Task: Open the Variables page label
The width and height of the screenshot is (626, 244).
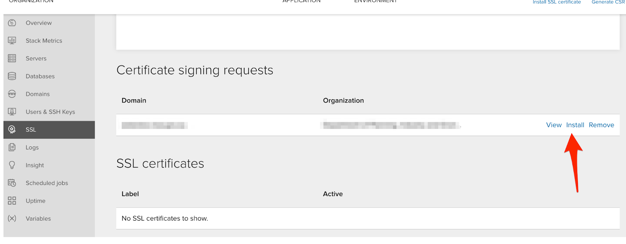Action: pos(38,219)
